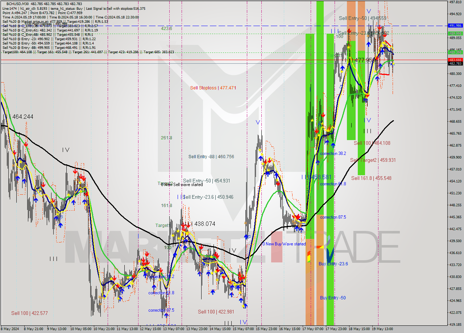Select the 451.230 price axis value

click(x=455, y=193)
